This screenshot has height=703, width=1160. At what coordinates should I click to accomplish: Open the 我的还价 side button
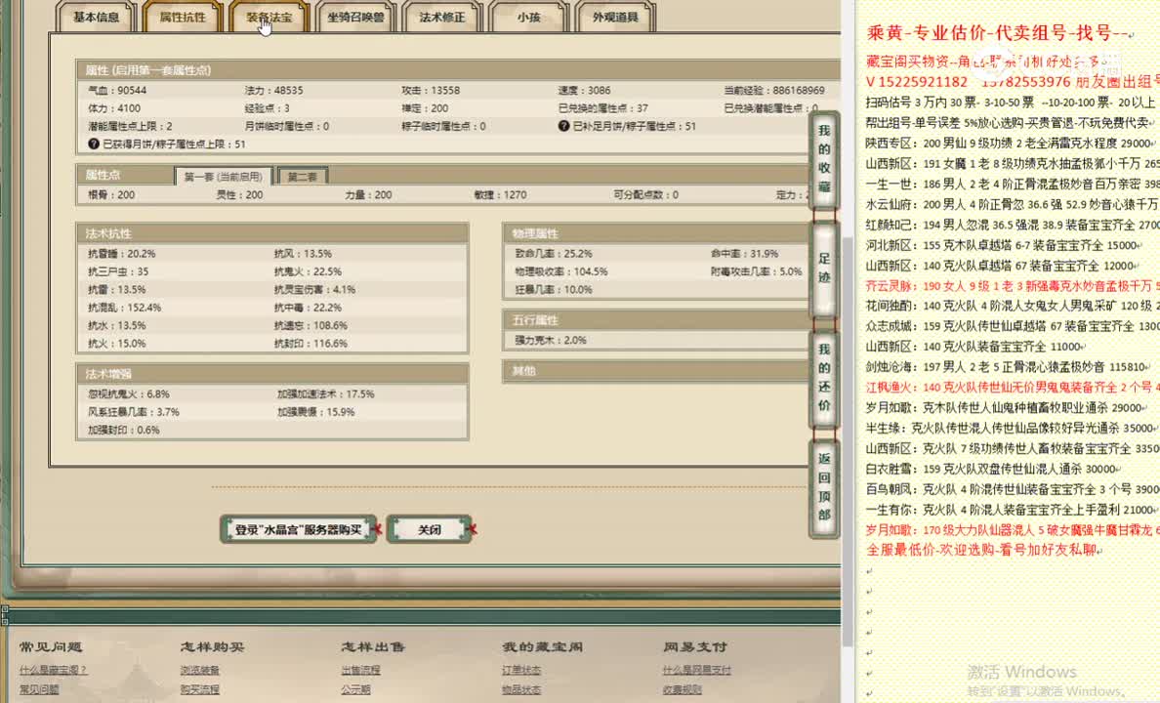coord(823,378)
